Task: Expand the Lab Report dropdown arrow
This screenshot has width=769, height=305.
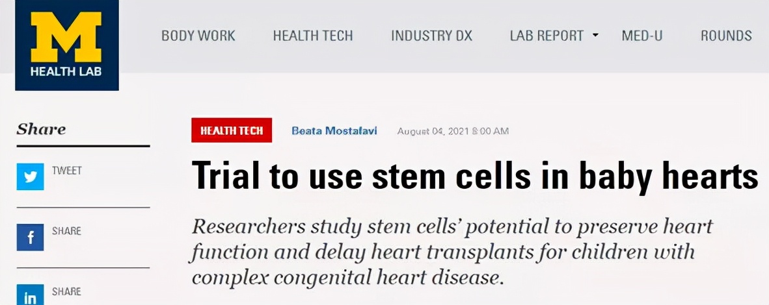Action: (x=595, y=35)
